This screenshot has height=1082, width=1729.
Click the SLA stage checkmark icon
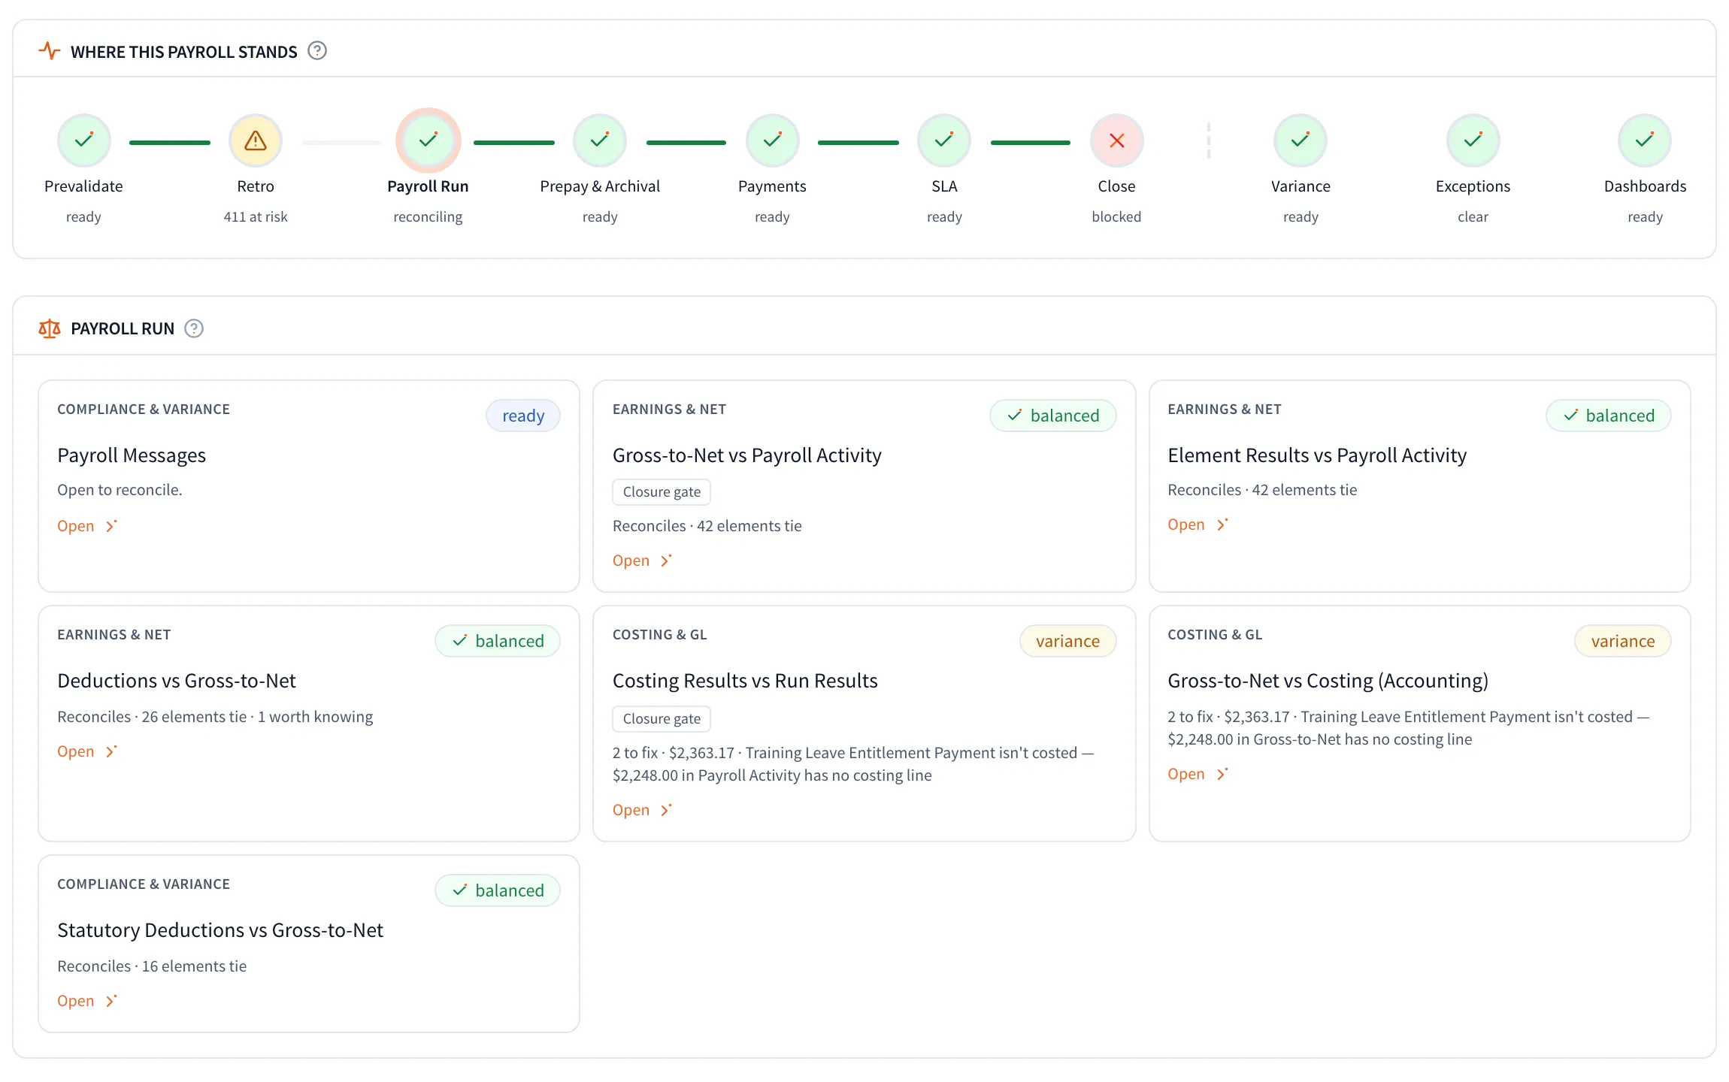click(944, 141)
